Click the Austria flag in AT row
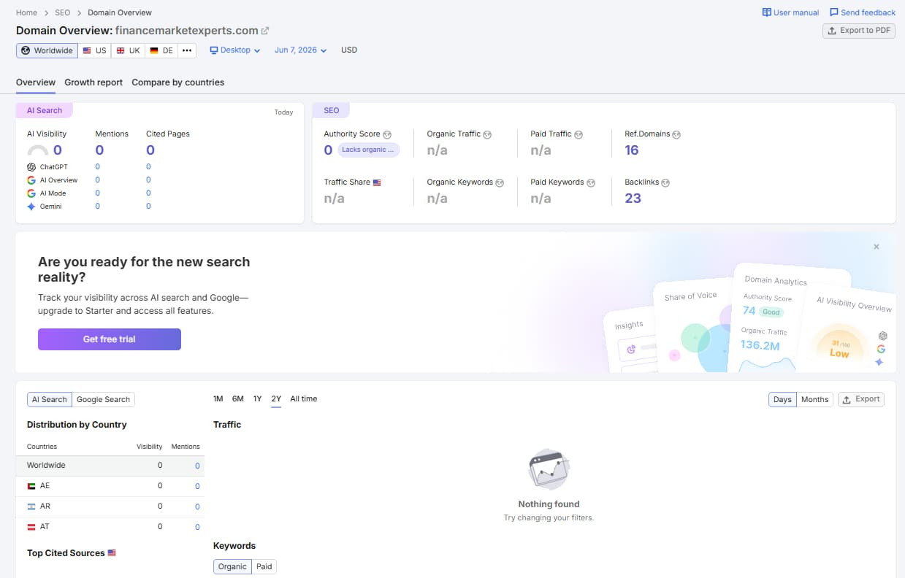The image size is (905, 578). pyautogui.click(x=31, y=527)
